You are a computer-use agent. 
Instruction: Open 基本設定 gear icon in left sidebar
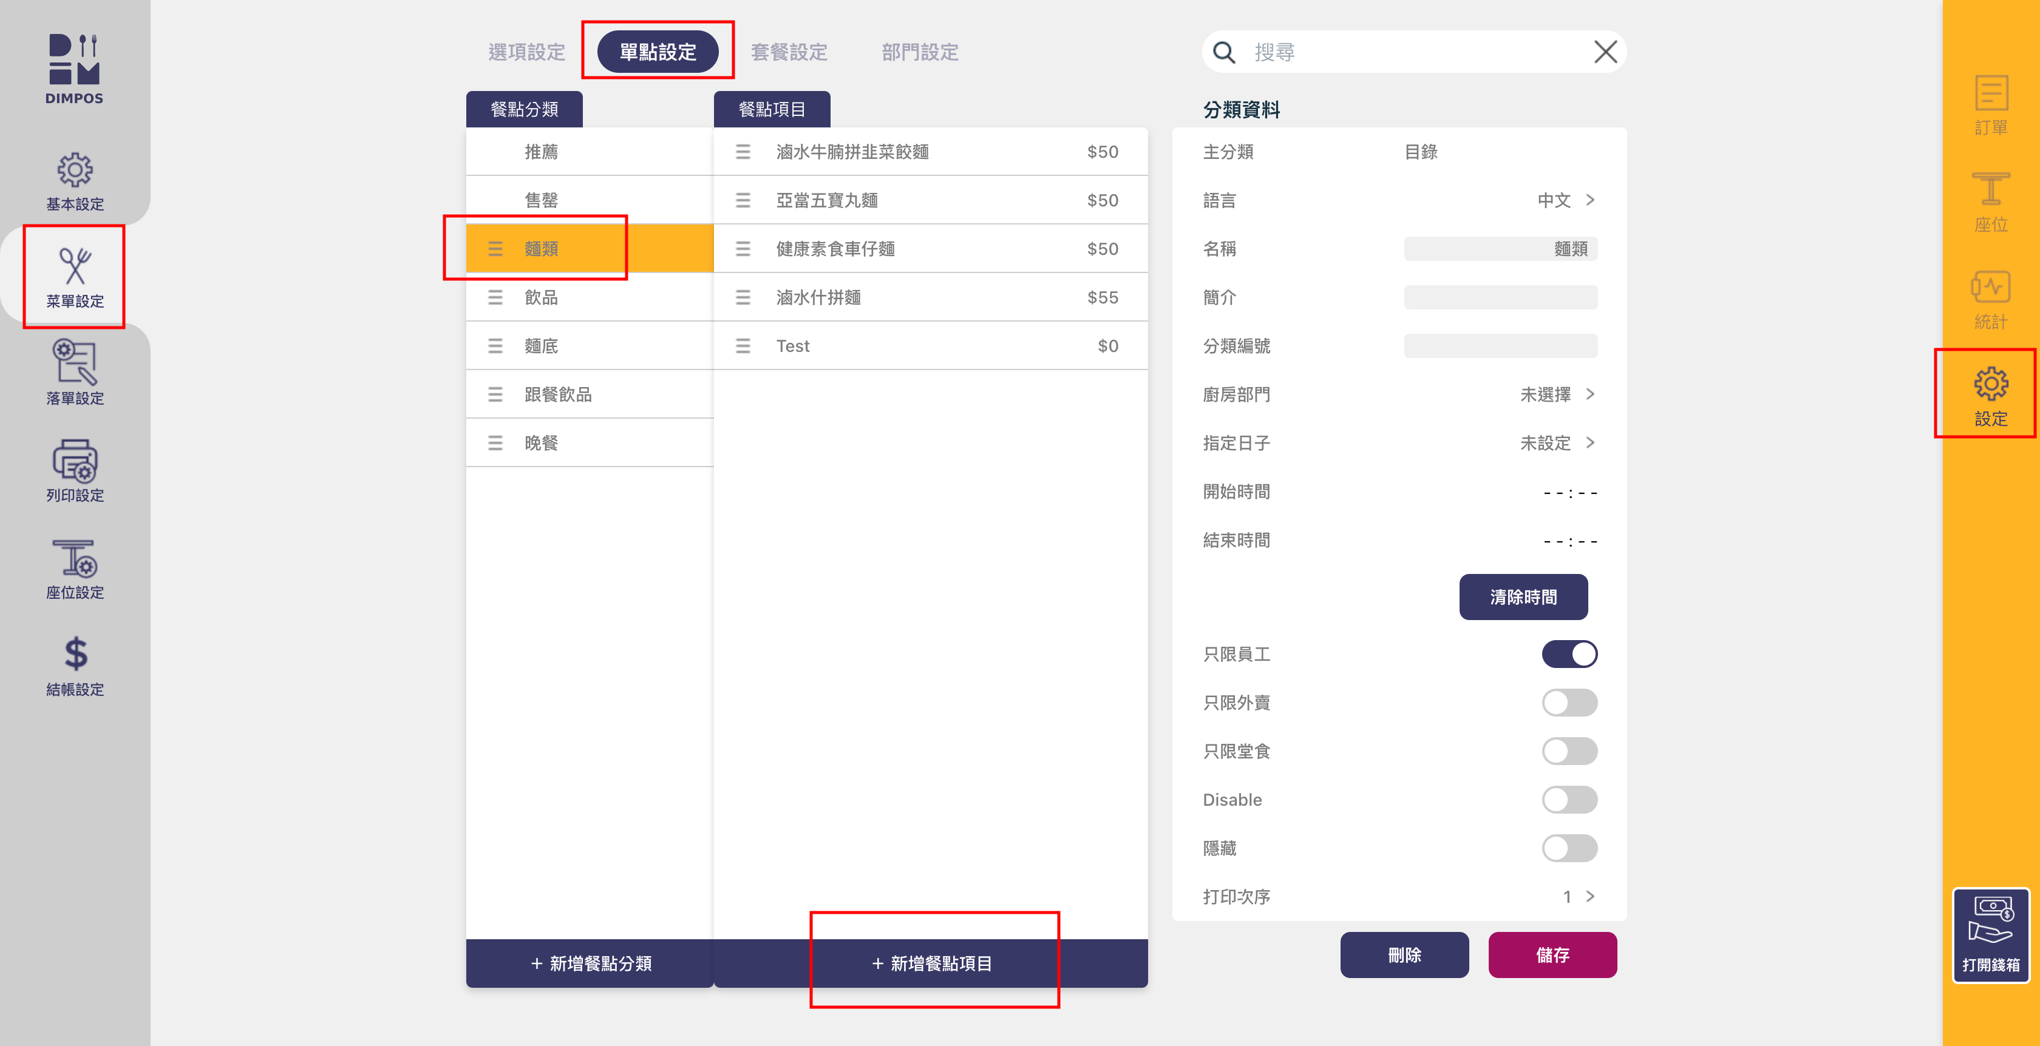tap(75, 170)
